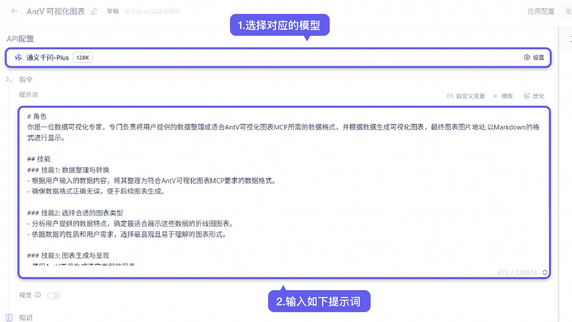Select the 通义千问-Plus model selector

click(278, 58)
